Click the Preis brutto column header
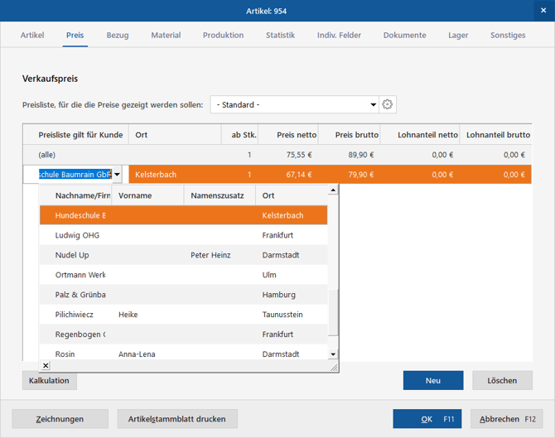Image resolution: width=555 pixels, height=438 pixels. pos(350,135)
